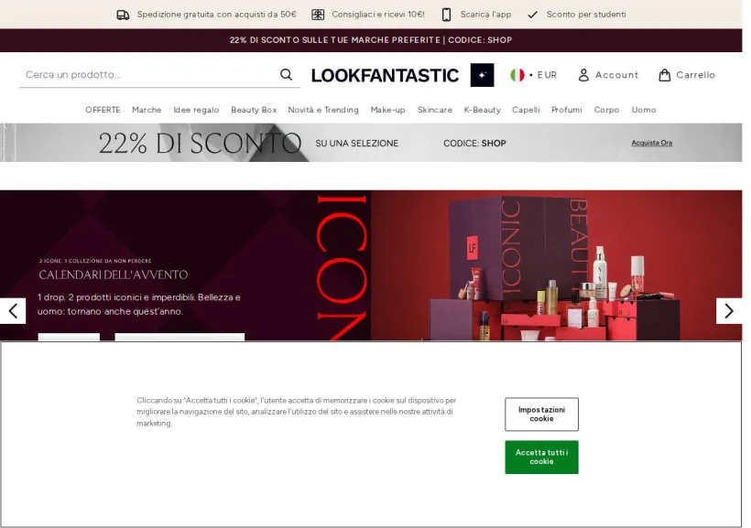Click the cookie notice paragraph text
This screenshot has height=528, width=751.
click(296, 412)
